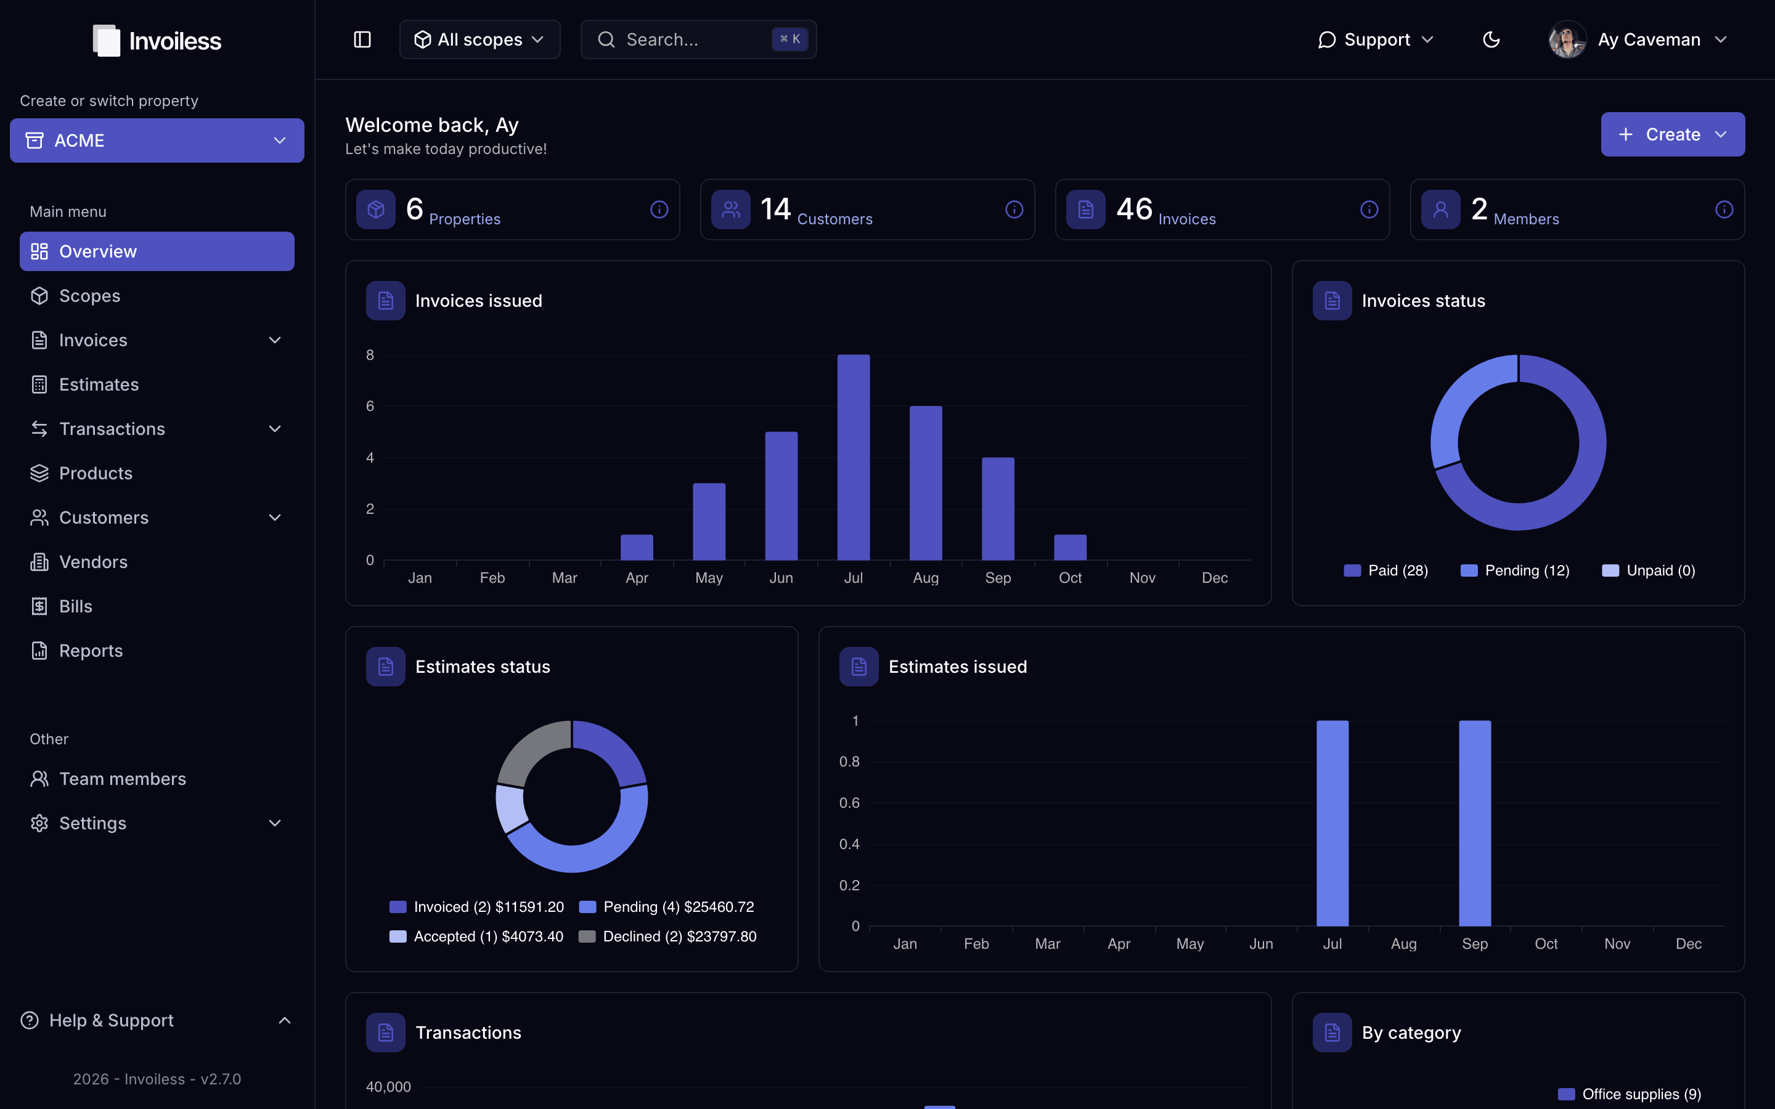1775x1109 pixels.
Task: Expand the Settings submenu chevron
Action: coord(275,823)
